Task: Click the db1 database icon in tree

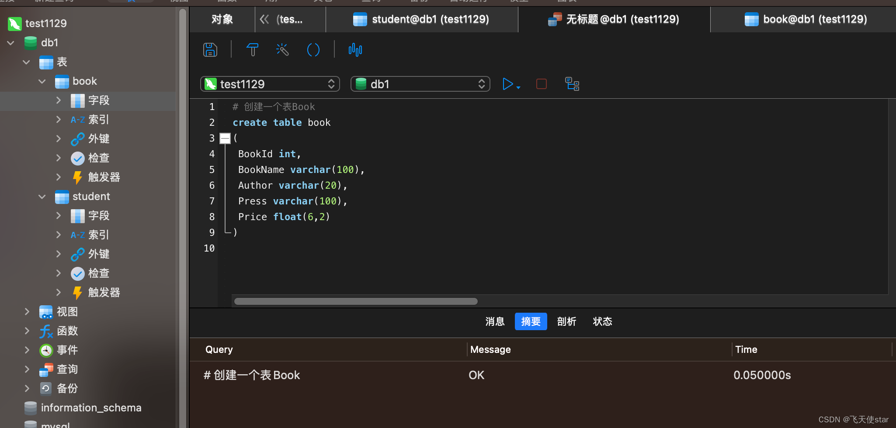Action: click(x=31, y=43)
